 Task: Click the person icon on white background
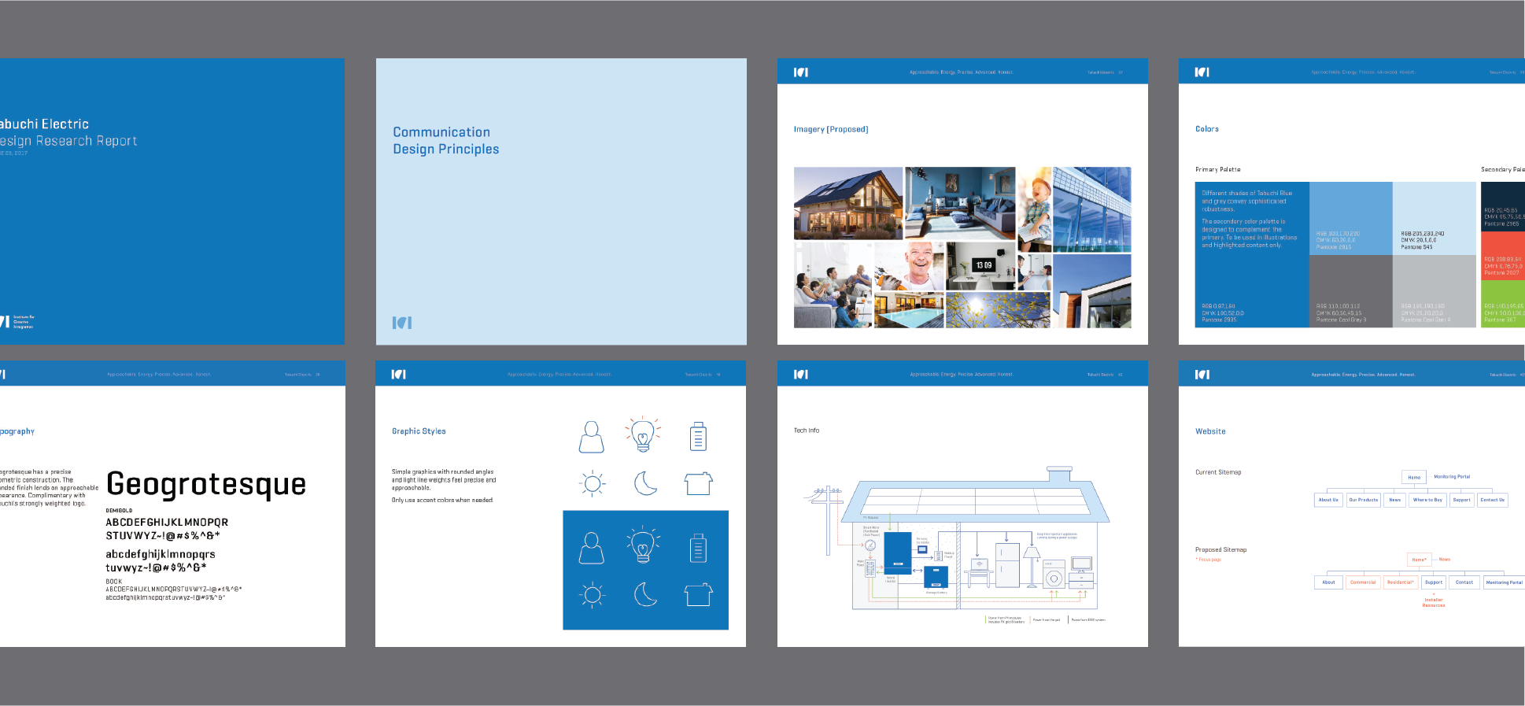coord(592,437)
